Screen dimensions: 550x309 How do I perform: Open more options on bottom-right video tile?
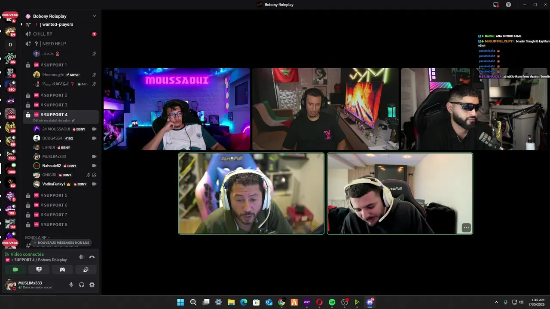point(466,228)
